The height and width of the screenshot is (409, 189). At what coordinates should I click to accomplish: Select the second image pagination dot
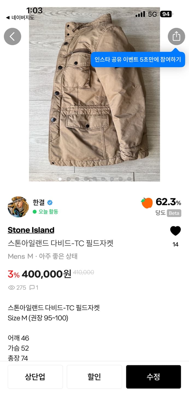point(69,179)
